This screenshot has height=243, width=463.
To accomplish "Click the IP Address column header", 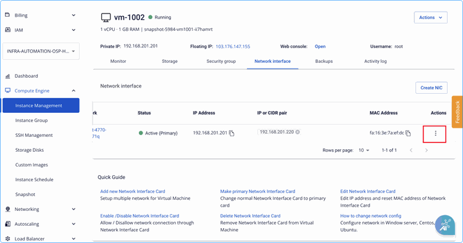I will point(204,113).
